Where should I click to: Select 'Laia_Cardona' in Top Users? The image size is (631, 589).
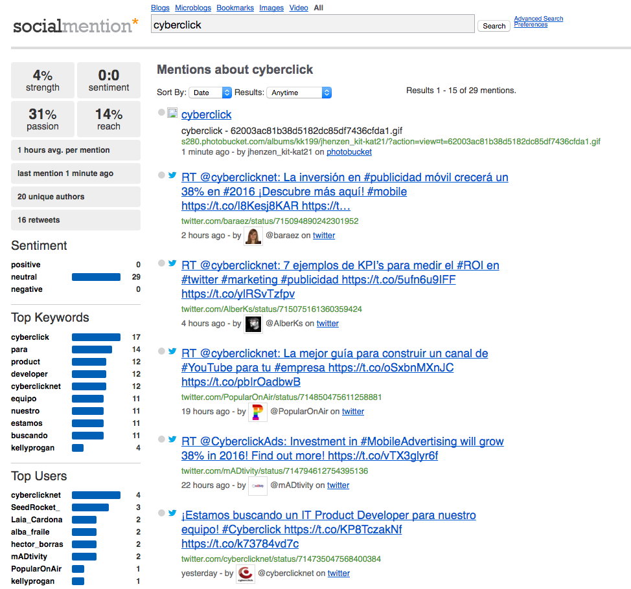pos(37,520)
